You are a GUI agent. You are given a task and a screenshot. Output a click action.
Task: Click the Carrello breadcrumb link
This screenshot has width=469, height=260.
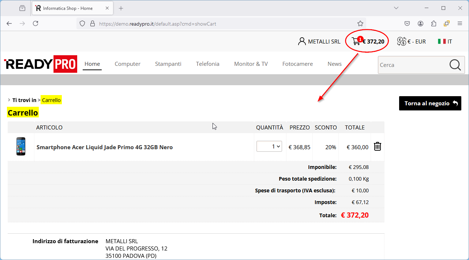tap(51, 100)
